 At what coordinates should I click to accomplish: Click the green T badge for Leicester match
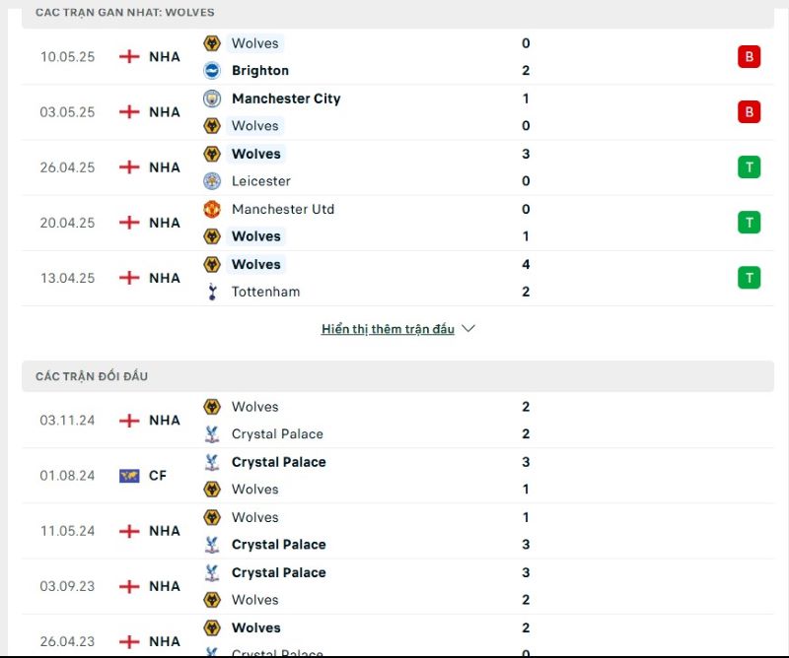749,167
